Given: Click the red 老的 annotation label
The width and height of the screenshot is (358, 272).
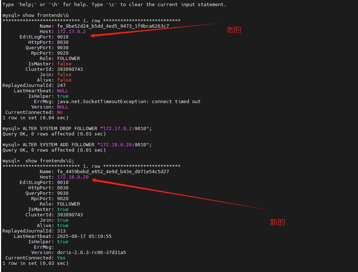Looking at the screenshot, I should coord(233,30).
